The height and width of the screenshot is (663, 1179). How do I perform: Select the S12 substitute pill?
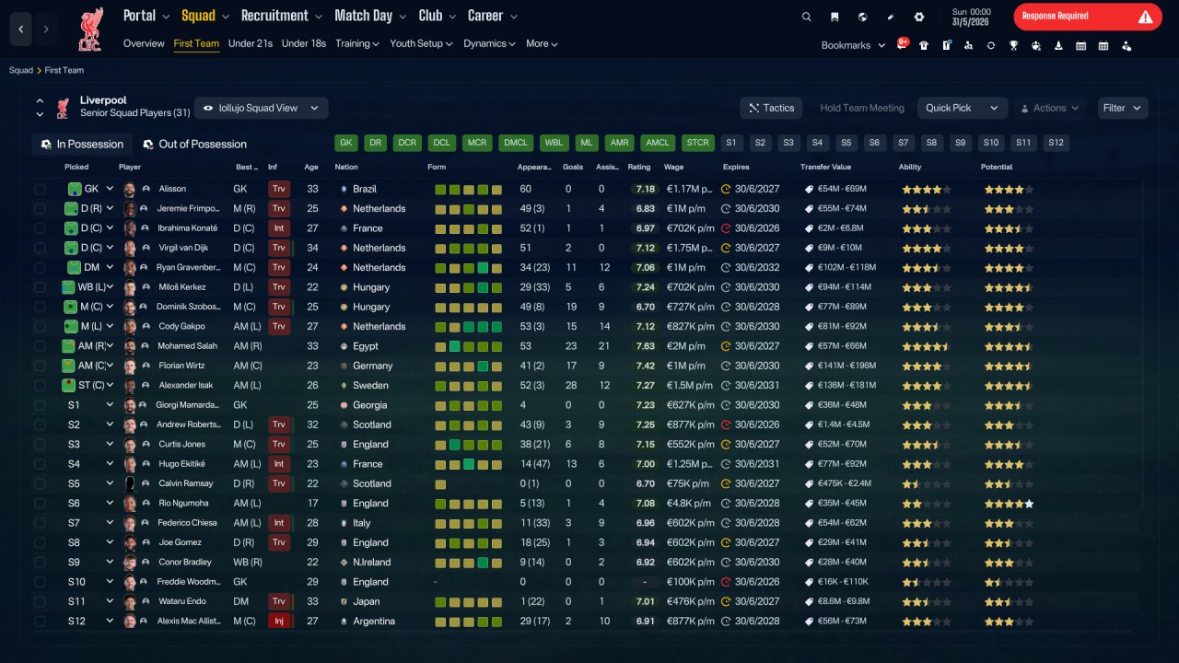pyautogui.click(x=1056, y=143)
